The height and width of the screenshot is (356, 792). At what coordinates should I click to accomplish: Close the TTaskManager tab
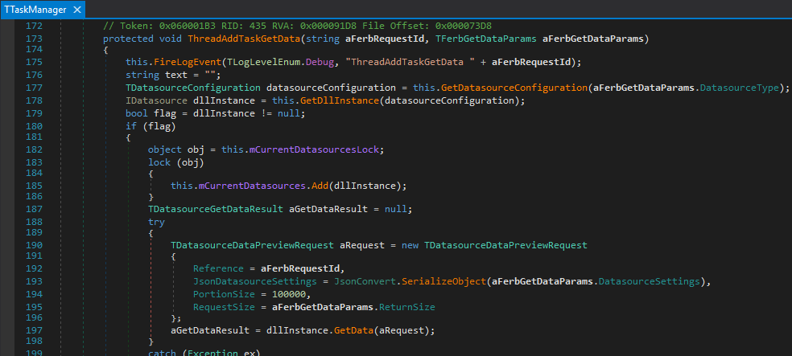click(x=76, y=10)
